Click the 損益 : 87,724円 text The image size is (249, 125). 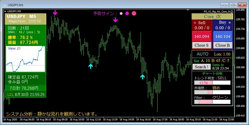(x=23, y=42)
